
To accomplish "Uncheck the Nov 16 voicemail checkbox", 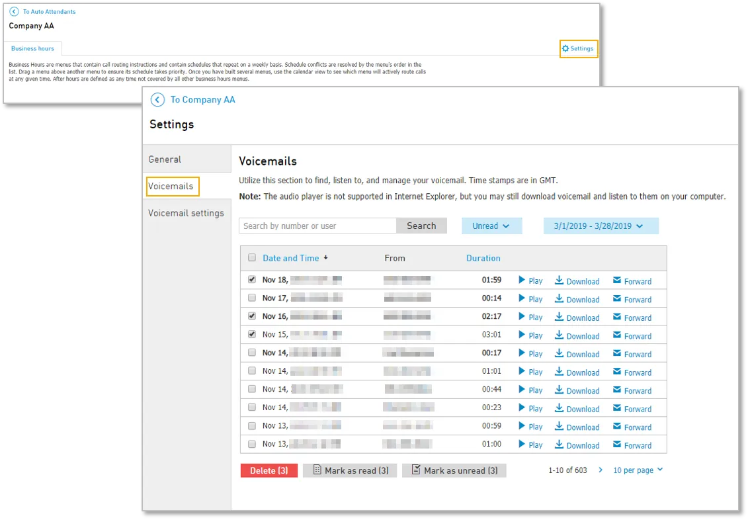I will (252, 316).
